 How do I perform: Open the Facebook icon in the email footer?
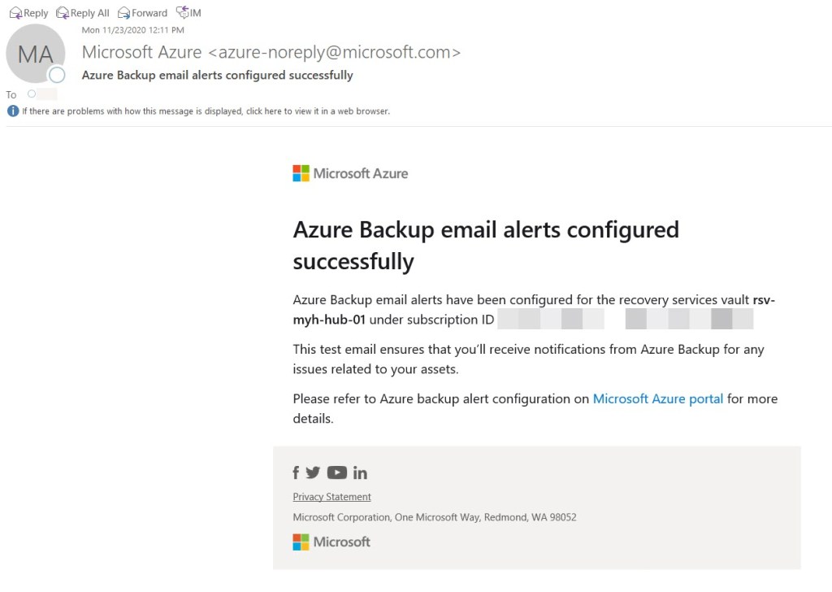coord(296,472)
